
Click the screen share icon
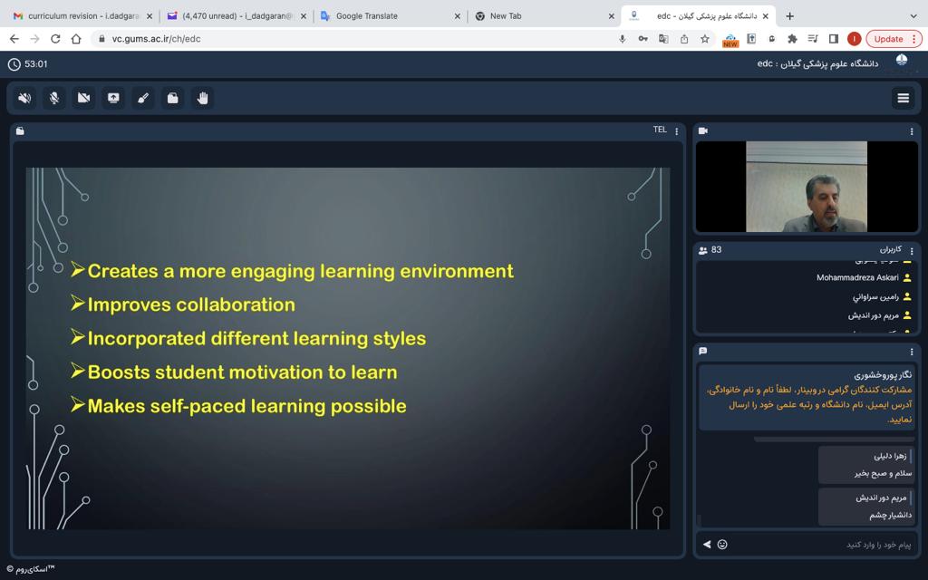pyautogui.click(x=113, y=98)
